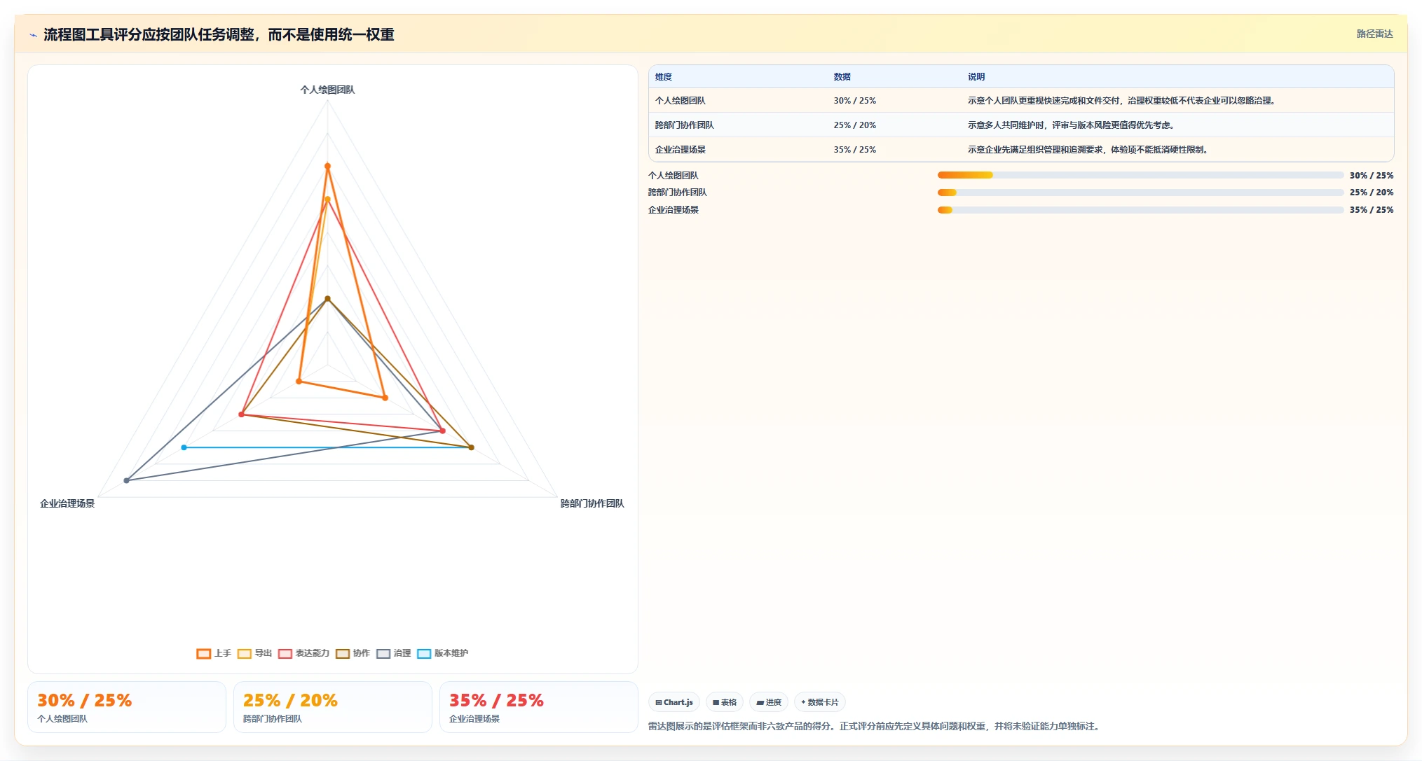1422x761 pixels.
Task: Select the 企业治理场景 table row name
Action: (681, 150)
